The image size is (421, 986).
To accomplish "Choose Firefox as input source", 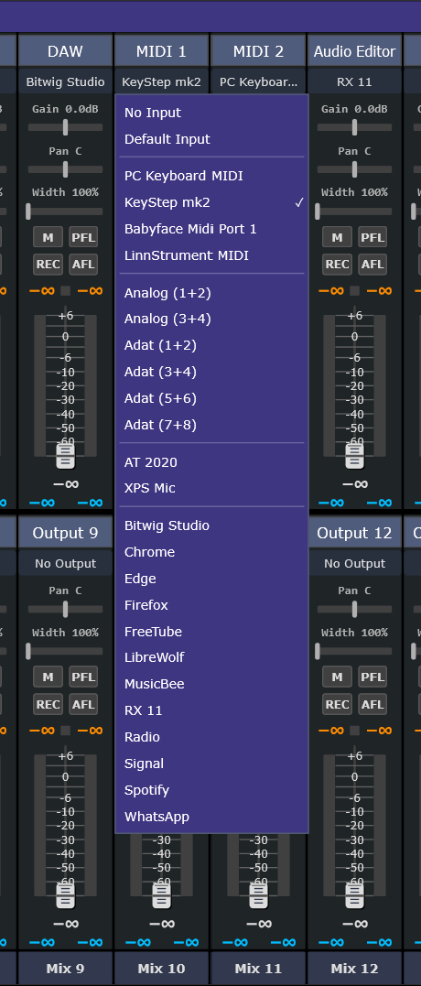I will (211, 605).
